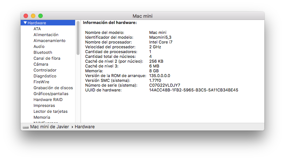Select Lector de tarjetas entry
This screenshot has height=160, width=285.
(50, 111)
